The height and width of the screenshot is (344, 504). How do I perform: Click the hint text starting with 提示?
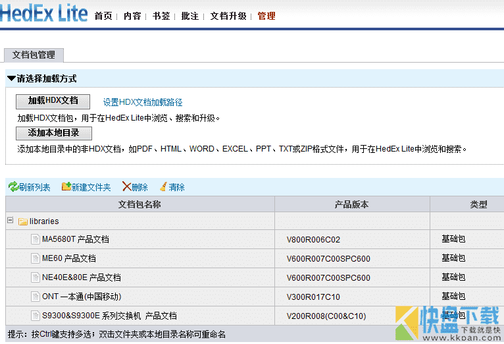[x=116, y=334]
